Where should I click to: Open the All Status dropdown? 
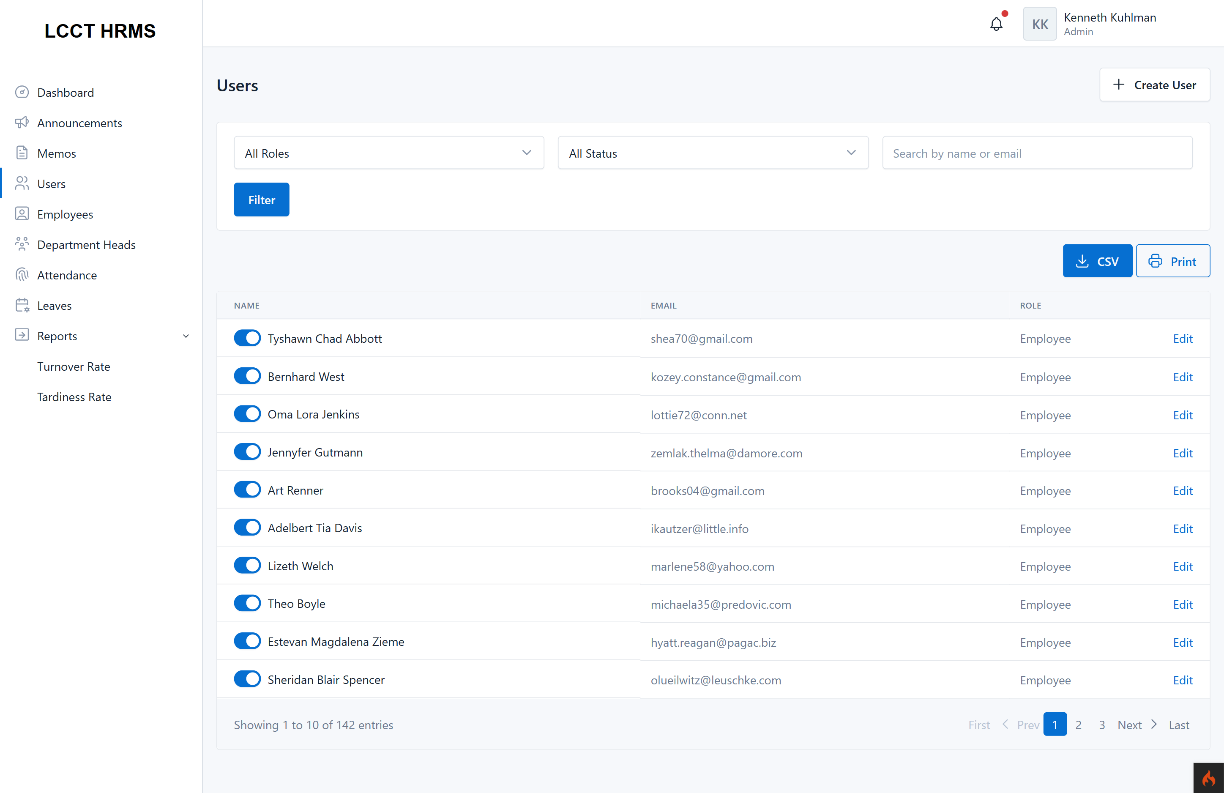pyautogui.click(x=713, y=153)
